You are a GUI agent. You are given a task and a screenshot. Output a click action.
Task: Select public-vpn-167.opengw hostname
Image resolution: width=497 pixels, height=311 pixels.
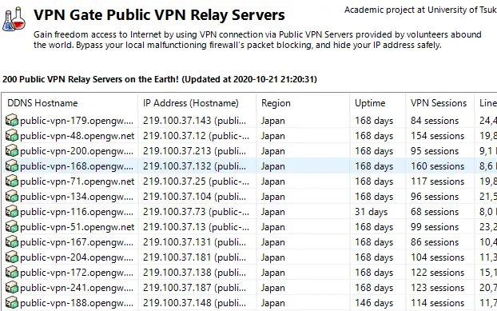tap(77, 242)
